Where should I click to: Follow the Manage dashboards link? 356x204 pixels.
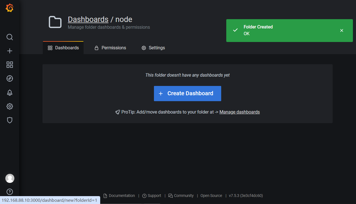(x=239, y=112)
